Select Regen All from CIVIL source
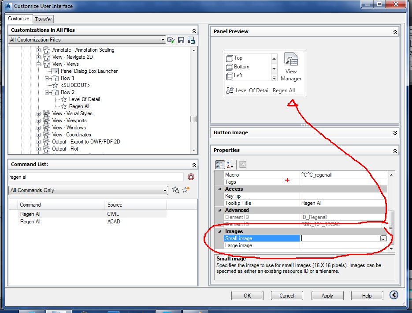Viewport: 412px width, 313px height. pyautogui.click(x=92, y=214)
